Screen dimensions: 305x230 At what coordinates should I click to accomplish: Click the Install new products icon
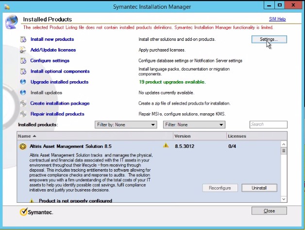tap(23, 39)
